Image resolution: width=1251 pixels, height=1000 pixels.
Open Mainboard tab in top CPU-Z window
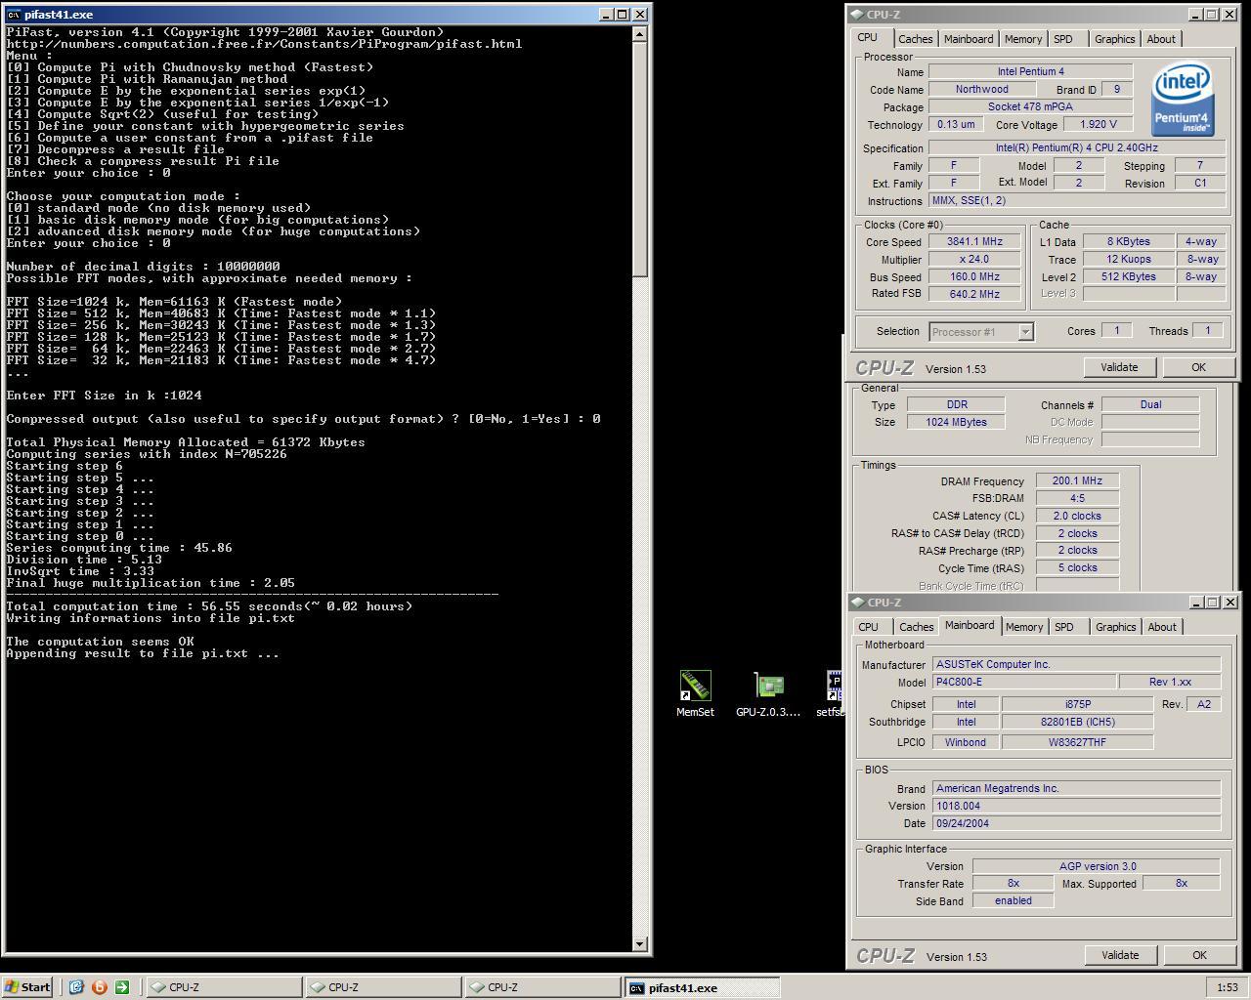[x=969, y=39]
